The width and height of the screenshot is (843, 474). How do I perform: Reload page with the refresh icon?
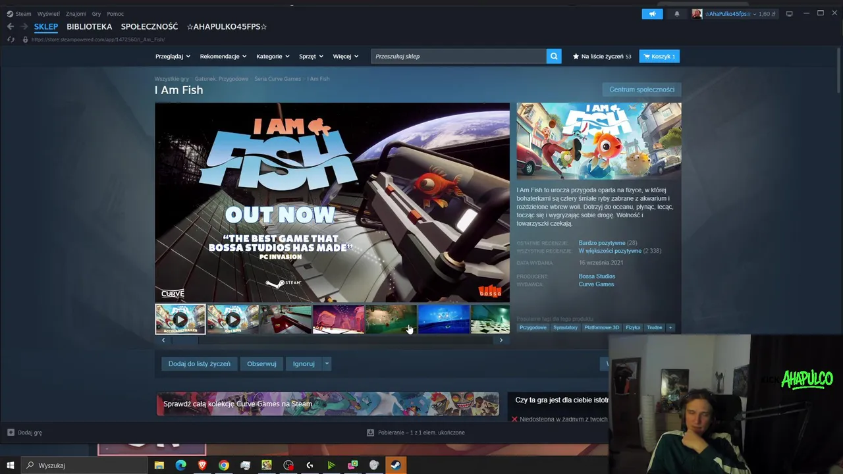coord(11,39)
